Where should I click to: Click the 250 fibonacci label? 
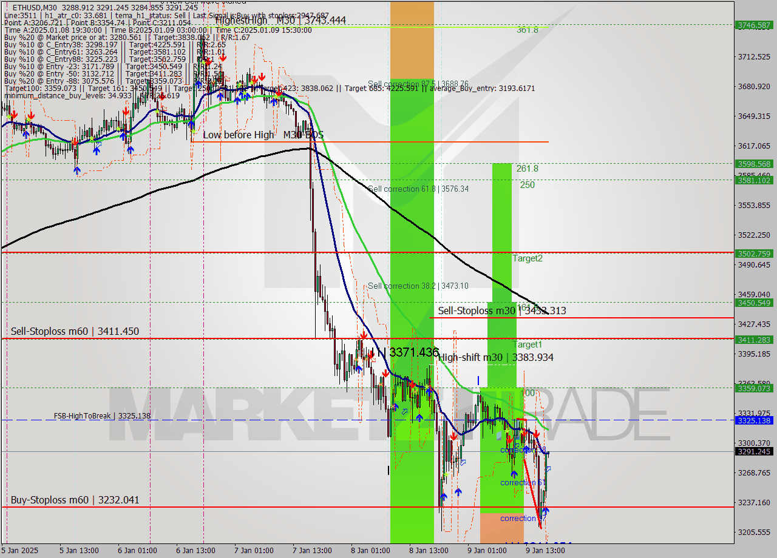pos(528,184)
